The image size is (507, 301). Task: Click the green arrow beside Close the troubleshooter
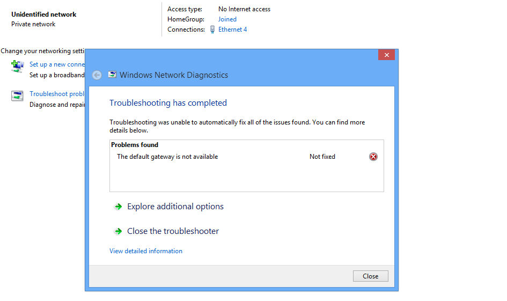[x=118, y=231]
